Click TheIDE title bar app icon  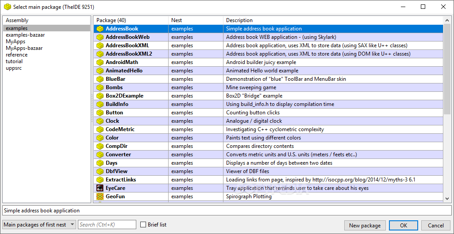pyautogui.click(x=8, y=7)
